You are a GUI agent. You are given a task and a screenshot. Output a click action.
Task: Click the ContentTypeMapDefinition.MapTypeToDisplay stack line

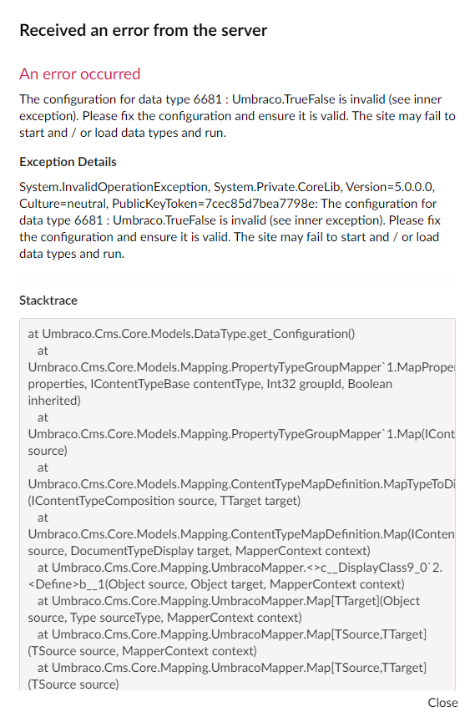pos(241,484)
